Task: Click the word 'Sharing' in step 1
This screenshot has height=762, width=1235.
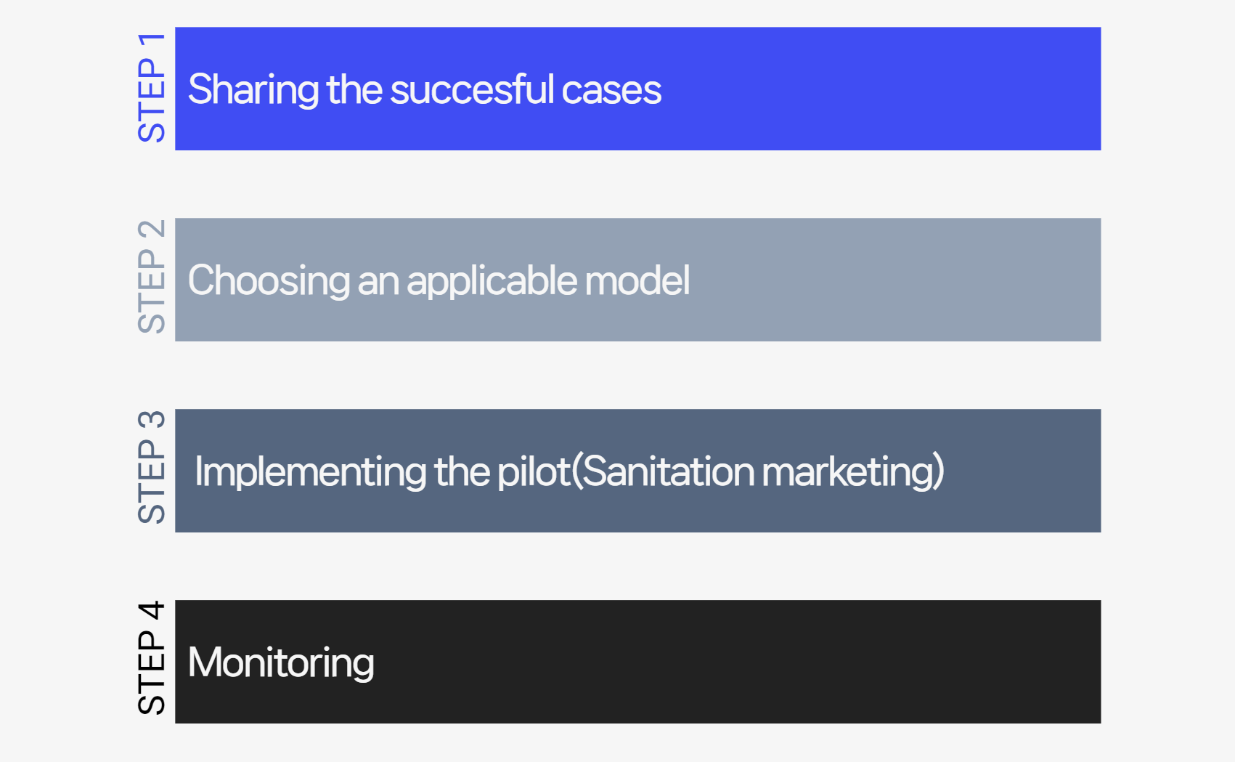Action: pyautogui.click(x=253, y=90)
